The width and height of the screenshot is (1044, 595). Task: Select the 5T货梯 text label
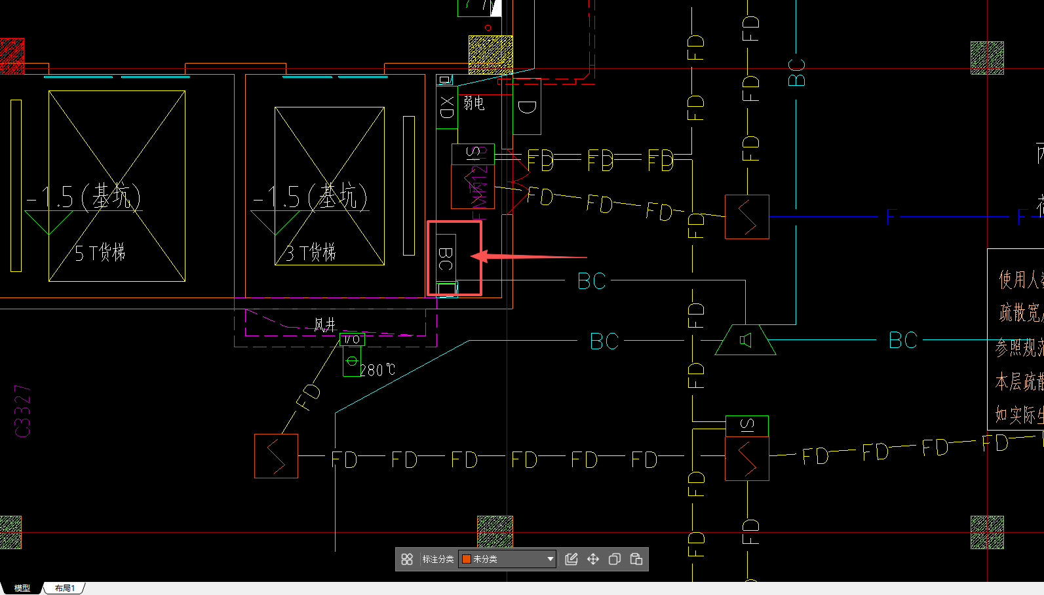coord(100,252)
